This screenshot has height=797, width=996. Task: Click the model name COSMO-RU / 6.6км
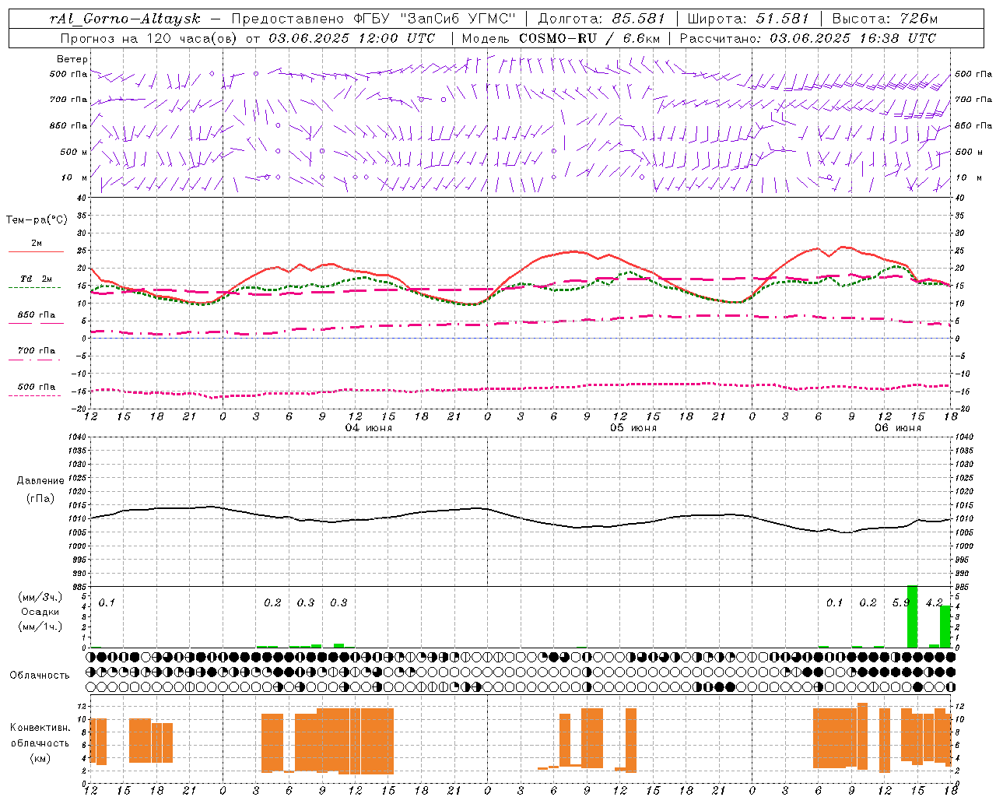point(590,38)
